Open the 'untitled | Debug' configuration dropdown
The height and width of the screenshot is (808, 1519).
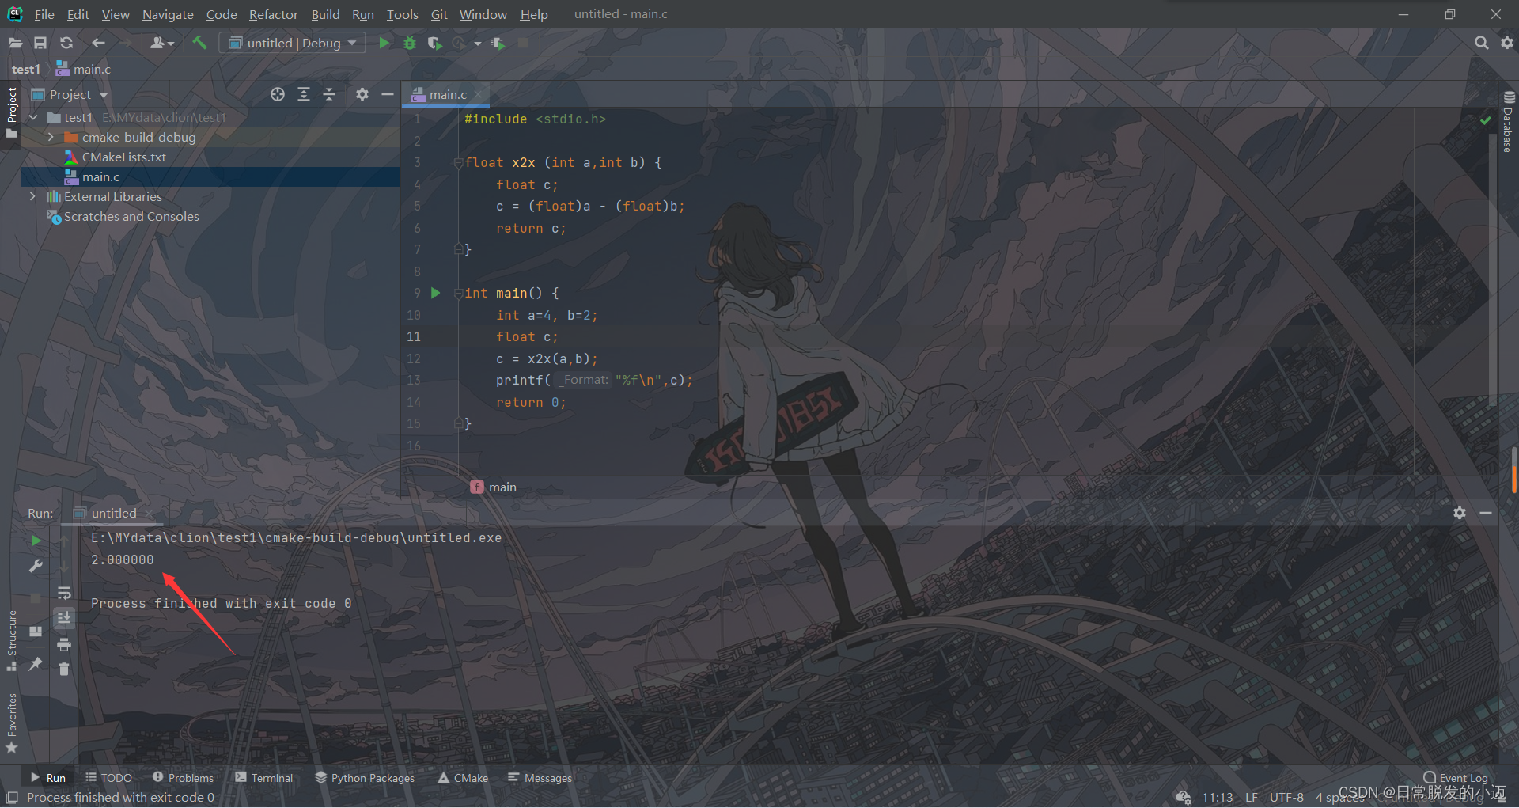(x=293, y=43)
